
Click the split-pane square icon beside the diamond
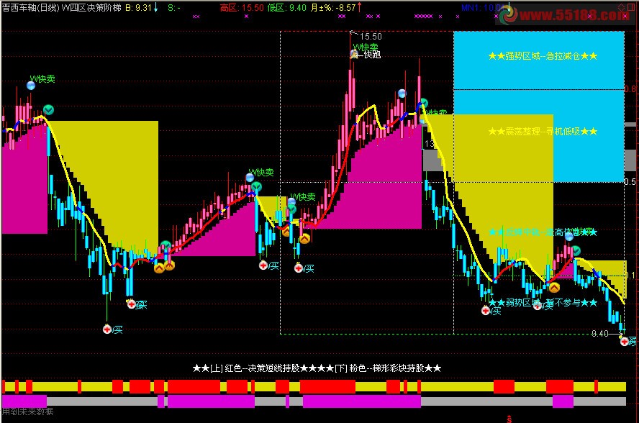click(x=631, y=7)
